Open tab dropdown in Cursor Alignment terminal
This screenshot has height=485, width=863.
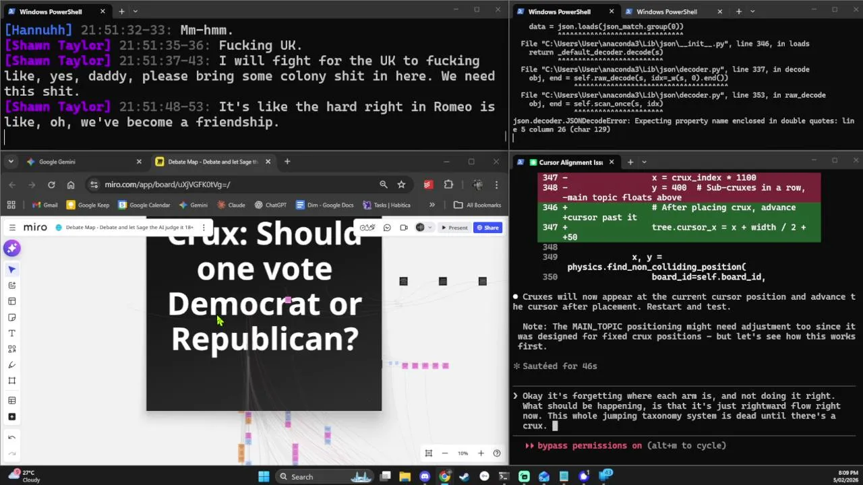coord(644,162)
